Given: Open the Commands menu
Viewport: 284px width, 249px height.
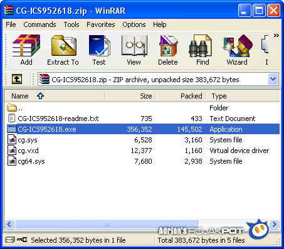Looking at the screenshot, I should pyautogui.click(x=39, y=24).
